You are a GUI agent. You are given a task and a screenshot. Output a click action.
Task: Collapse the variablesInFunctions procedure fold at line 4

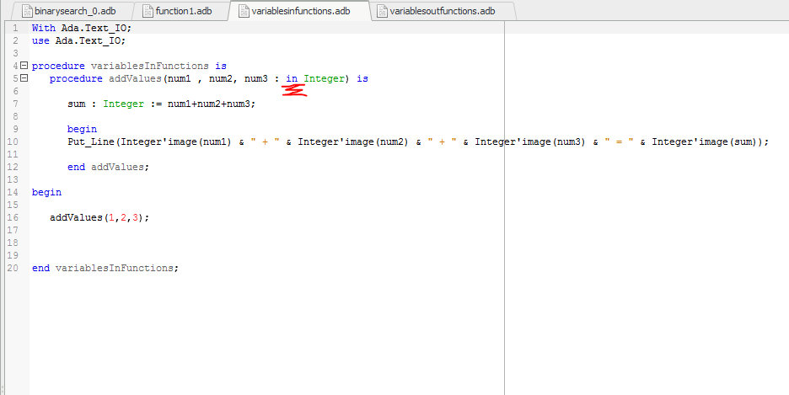coord(24,66)
